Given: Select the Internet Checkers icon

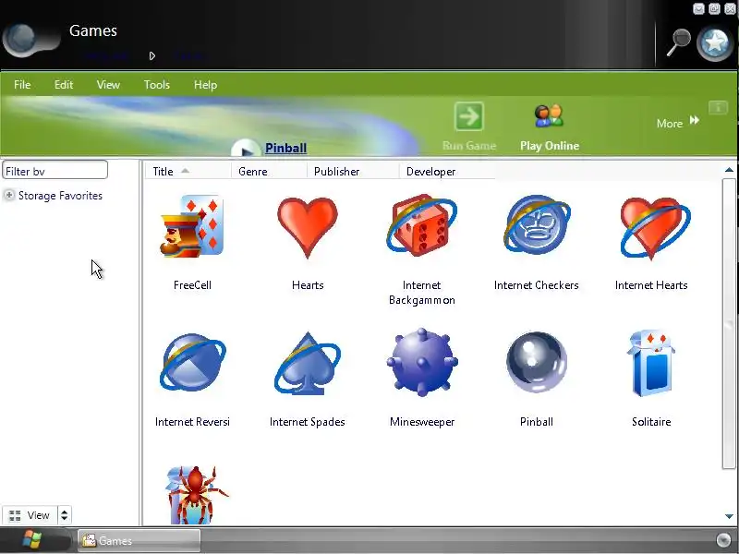Looking at the screenshot, I should (537, 224).
